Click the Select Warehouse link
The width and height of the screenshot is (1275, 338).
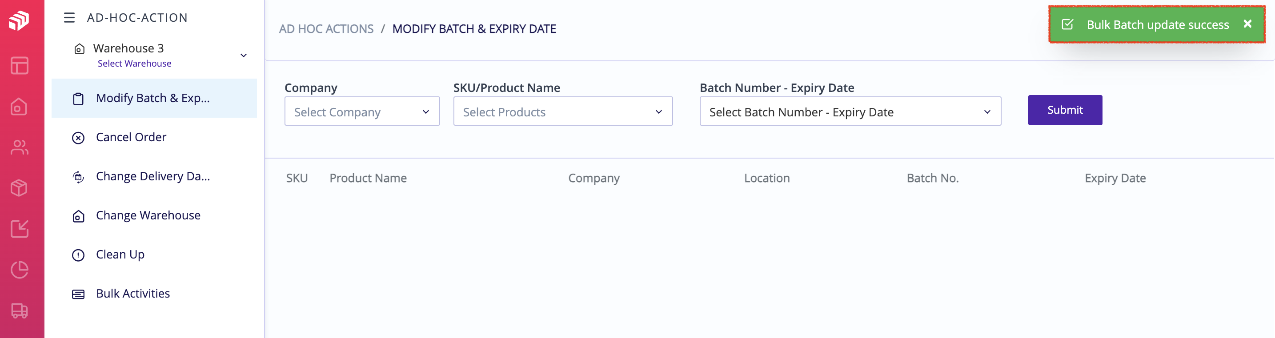(x=134, y=64)
